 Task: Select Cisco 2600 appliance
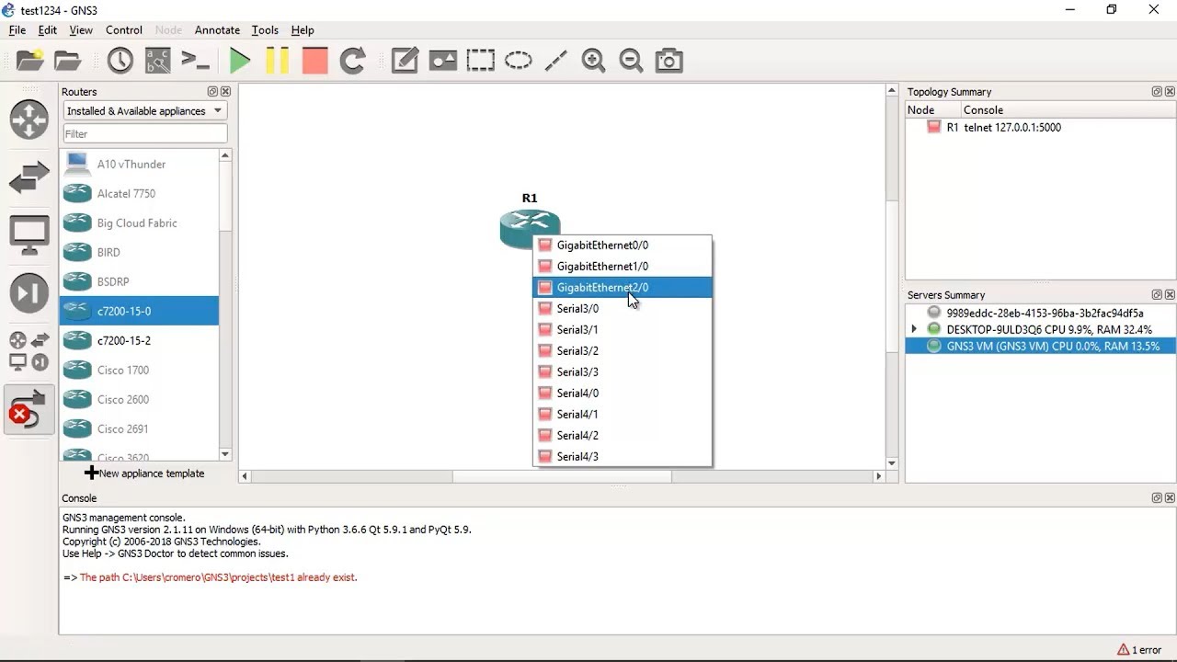[139, 400]
